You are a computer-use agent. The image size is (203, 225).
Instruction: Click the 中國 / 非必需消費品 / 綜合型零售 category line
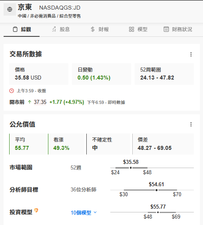click(x=49, y=16)
